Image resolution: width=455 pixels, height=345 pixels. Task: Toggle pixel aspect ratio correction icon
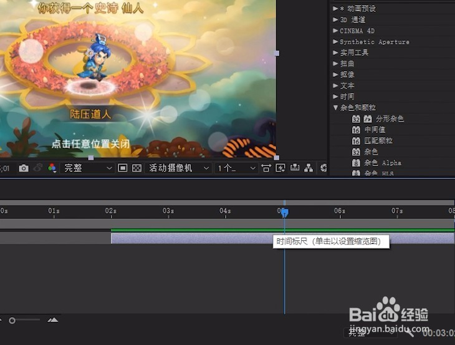pos(266,168)
